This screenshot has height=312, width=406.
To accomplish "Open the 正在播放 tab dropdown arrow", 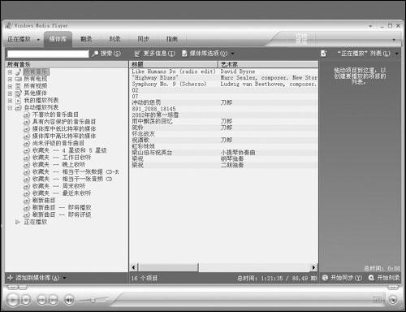I will (38, 40).
